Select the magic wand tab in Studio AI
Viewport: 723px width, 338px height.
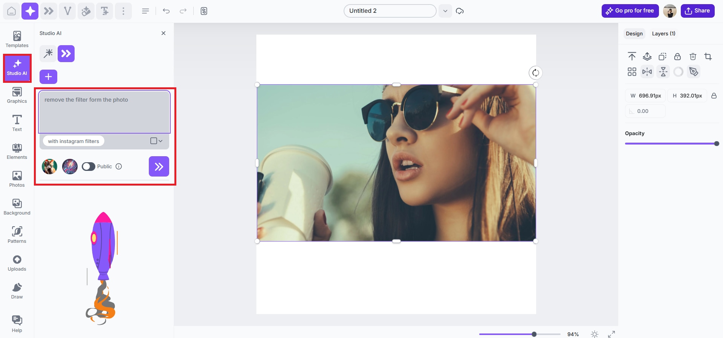[48, 53]
